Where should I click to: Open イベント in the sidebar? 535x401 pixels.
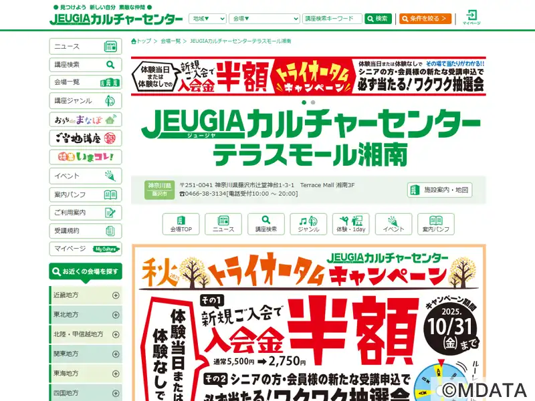[86, 176]
